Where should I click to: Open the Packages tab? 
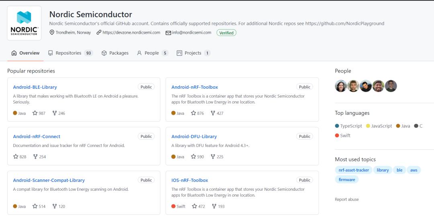pyautogui.click(x=115, y=53)
